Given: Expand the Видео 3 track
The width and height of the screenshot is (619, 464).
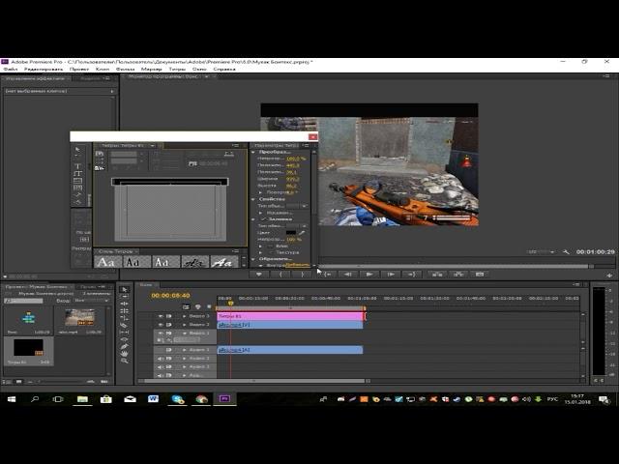Looking at the screenshot, I should [x=185, y=316].
